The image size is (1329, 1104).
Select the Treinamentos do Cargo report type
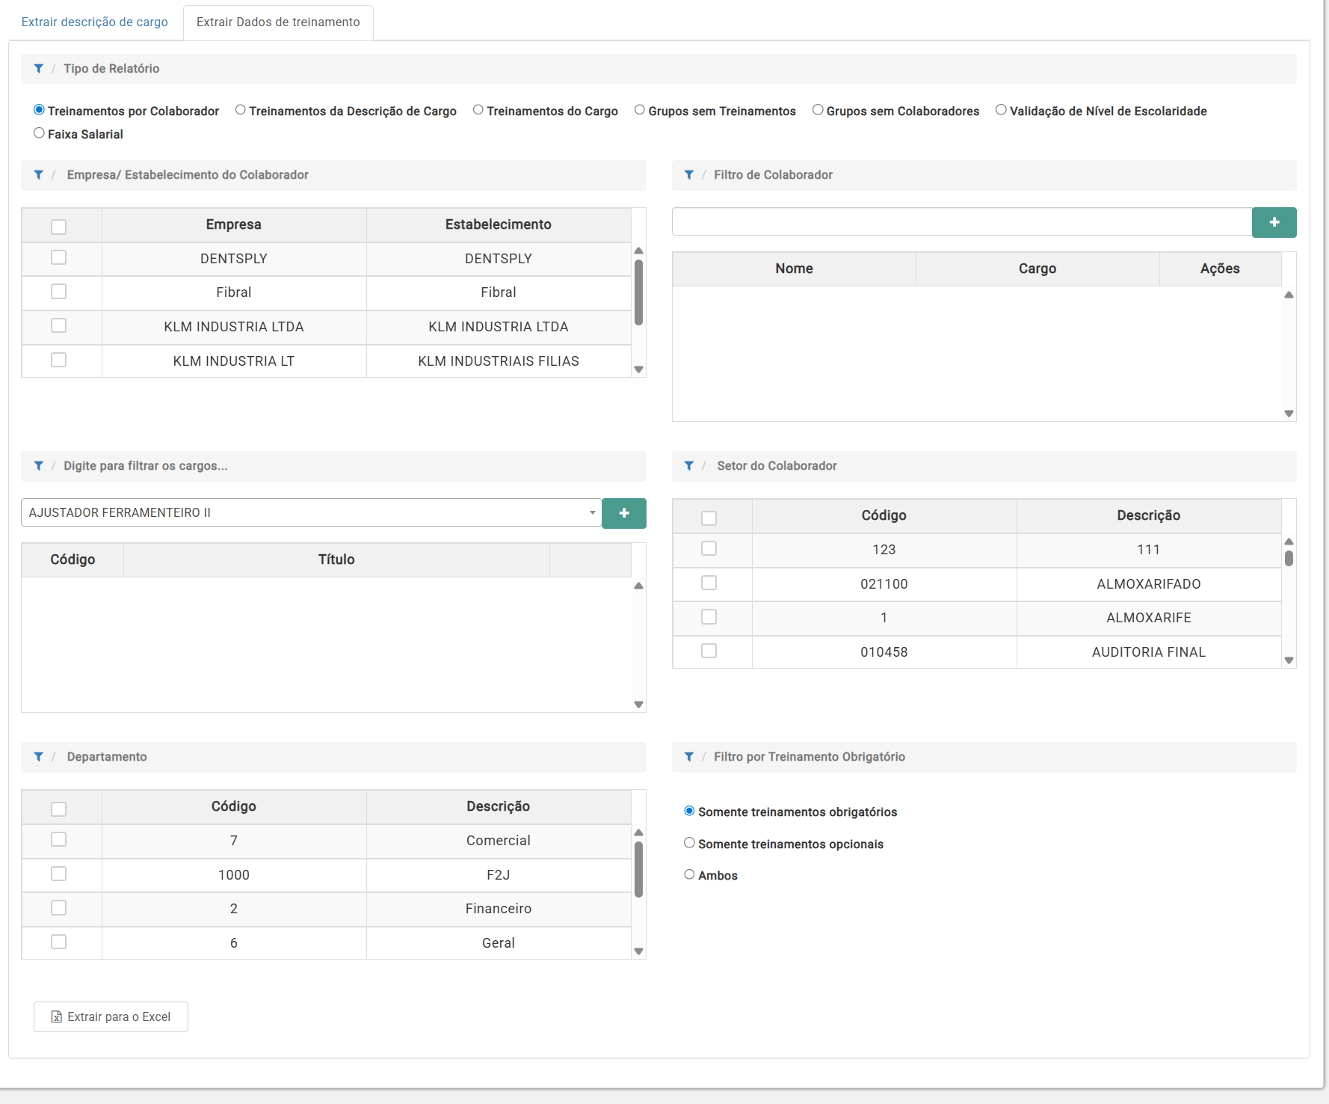[478, 111]
